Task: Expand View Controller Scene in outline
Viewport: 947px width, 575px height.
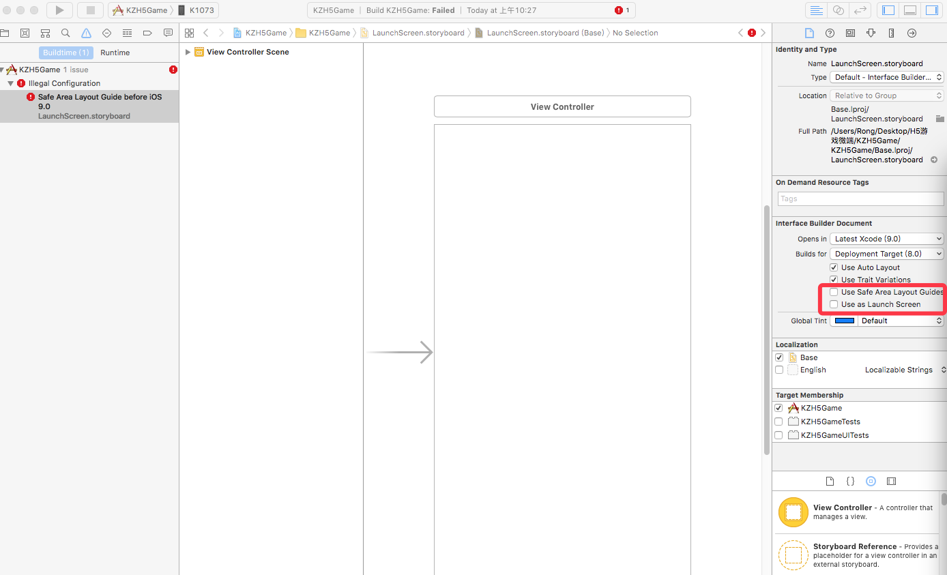Action: tap(188, 52)
